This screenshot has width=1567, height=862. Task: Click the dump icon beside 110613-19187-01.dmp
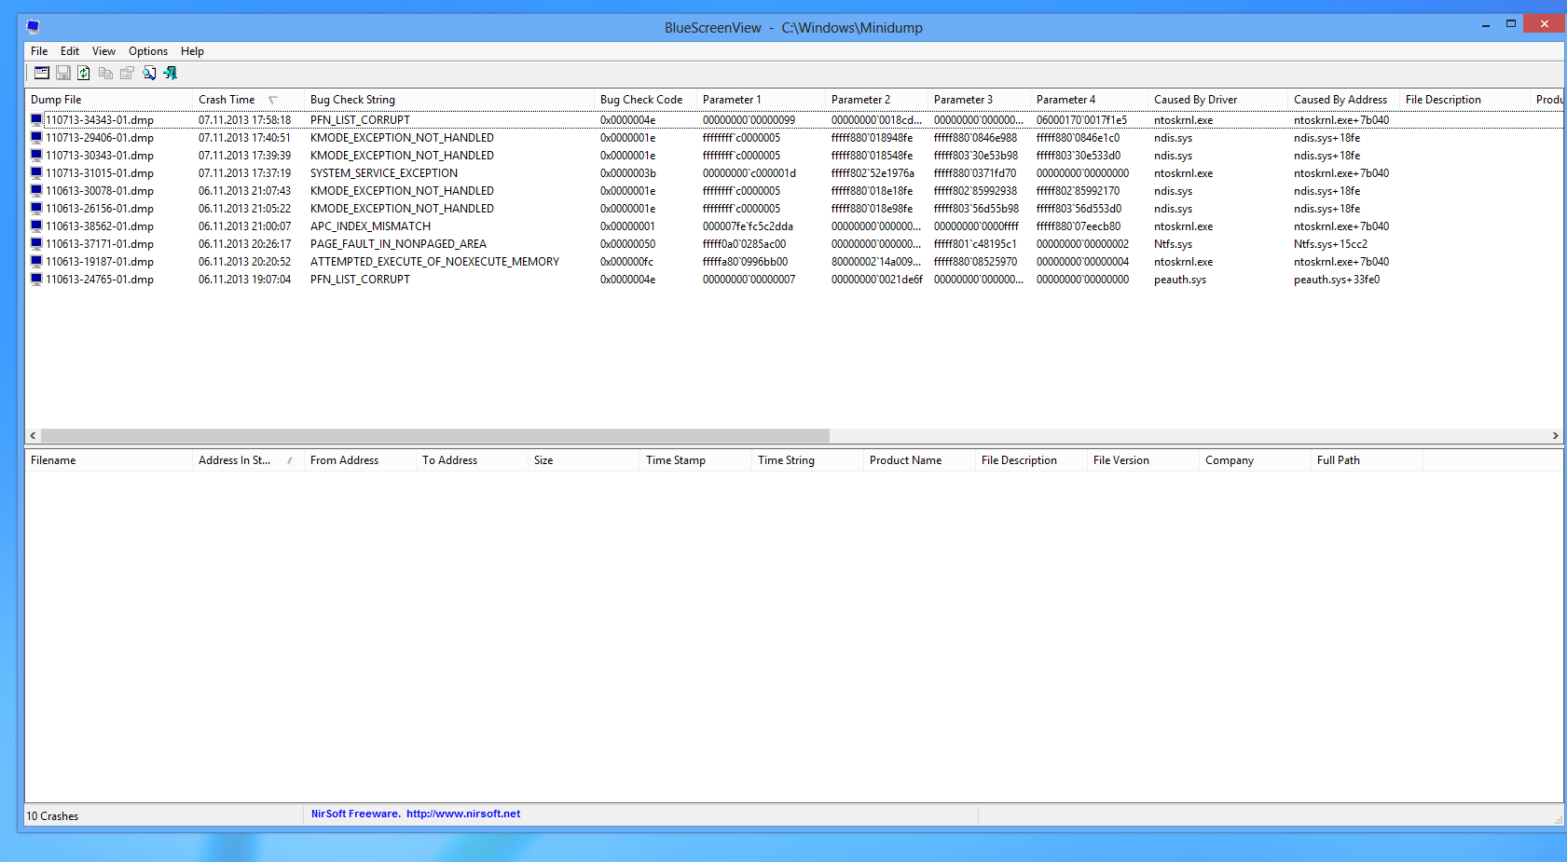tap(36, 261)
